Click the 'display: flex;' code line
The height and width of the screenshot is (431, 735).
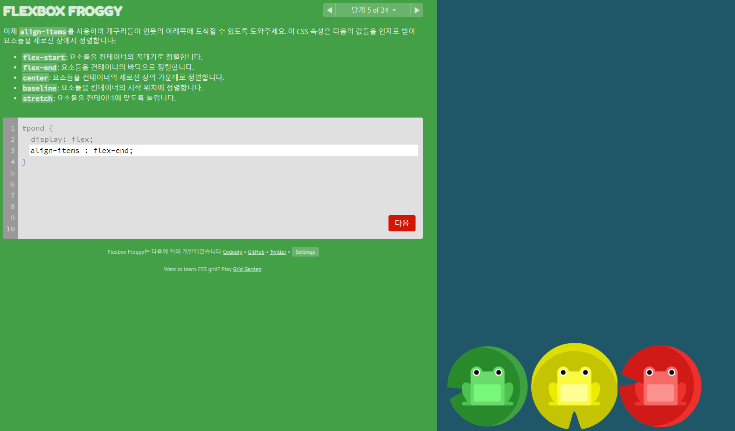click(x=62, y=139)
